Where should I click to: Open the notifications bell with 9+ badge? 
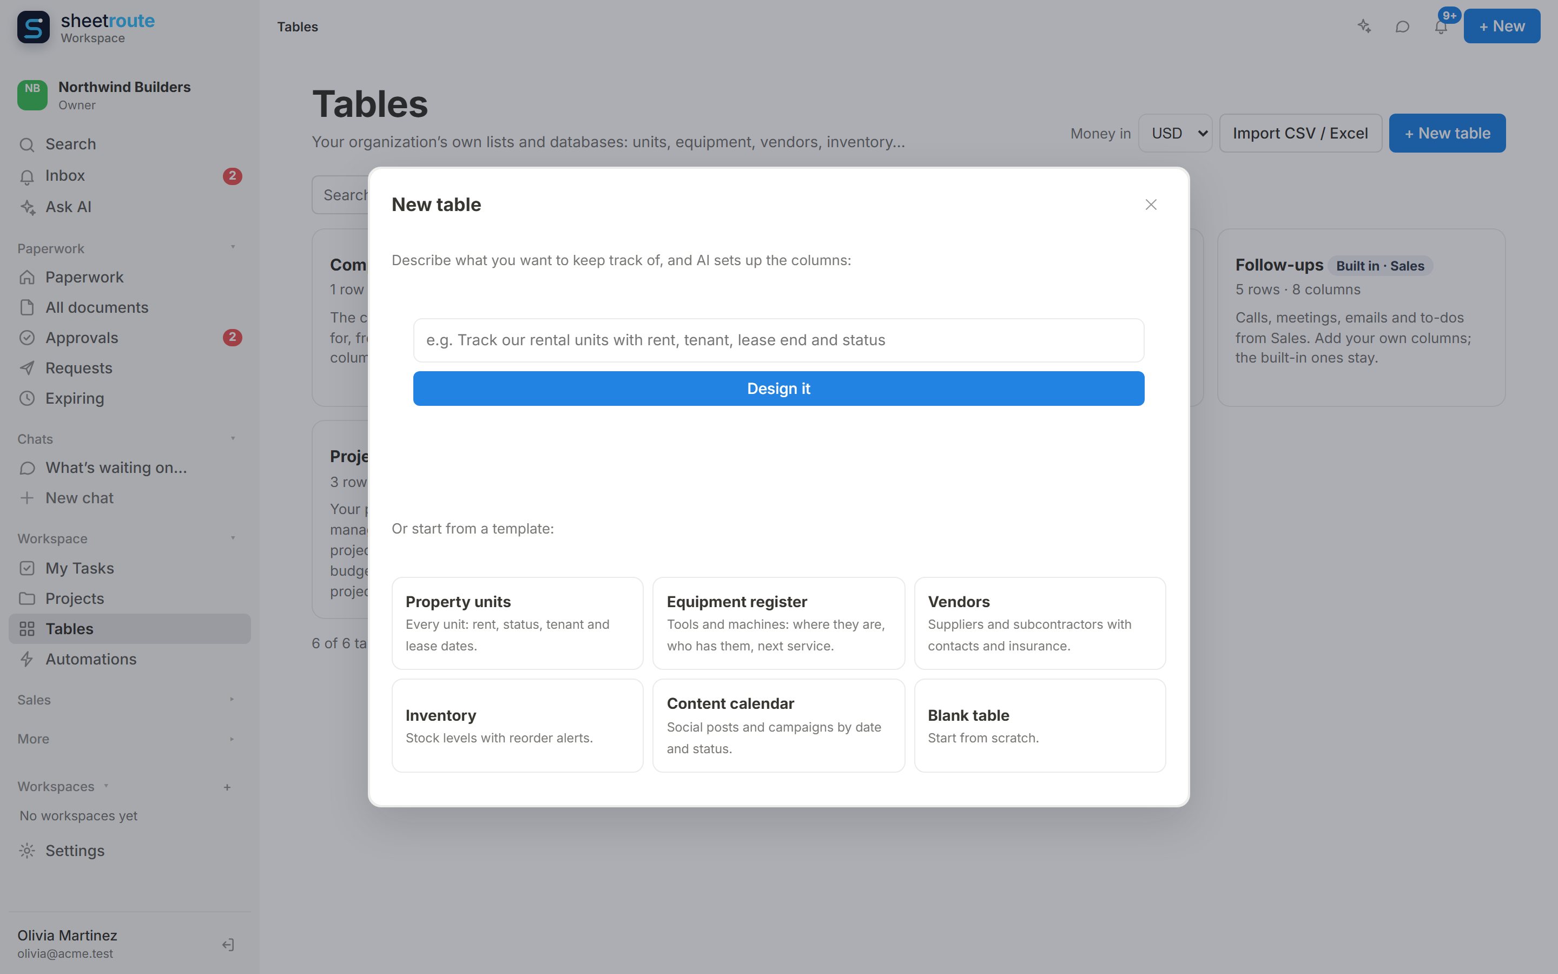[x=1441, y=27]
